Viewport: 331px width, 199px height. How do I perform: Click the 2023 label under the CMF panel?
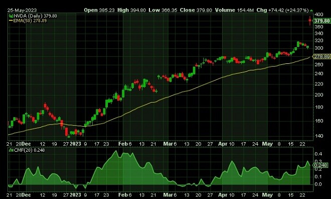[75, 195]
